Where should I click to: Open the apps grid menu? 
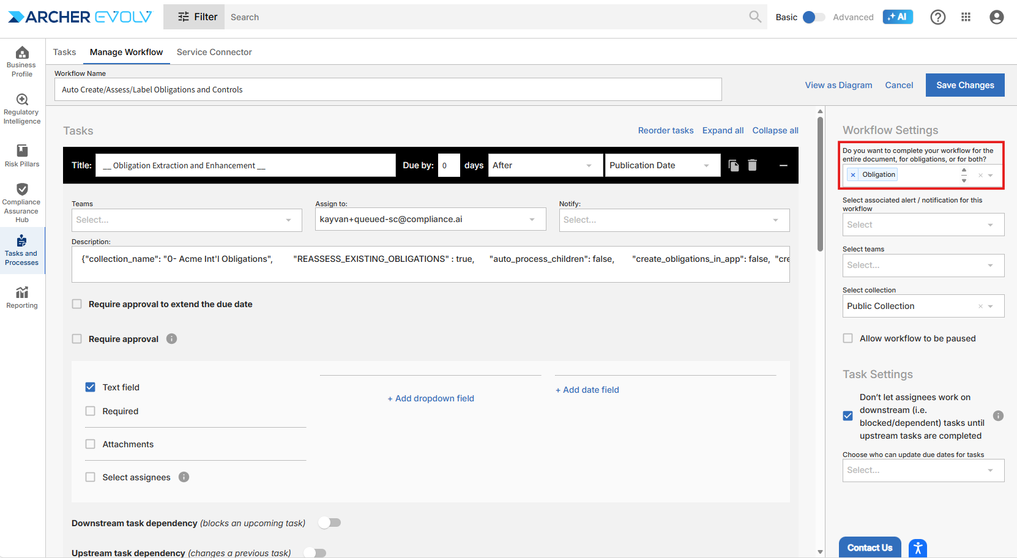pyautogui.click(x=966, y=17)
